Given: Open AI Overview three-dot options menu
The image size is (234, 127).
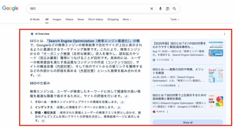Looking at the screenshot, I should point(224,34).
